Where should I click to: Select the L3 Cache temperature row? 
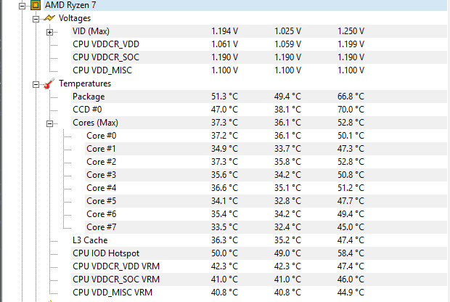click(259, 240)
